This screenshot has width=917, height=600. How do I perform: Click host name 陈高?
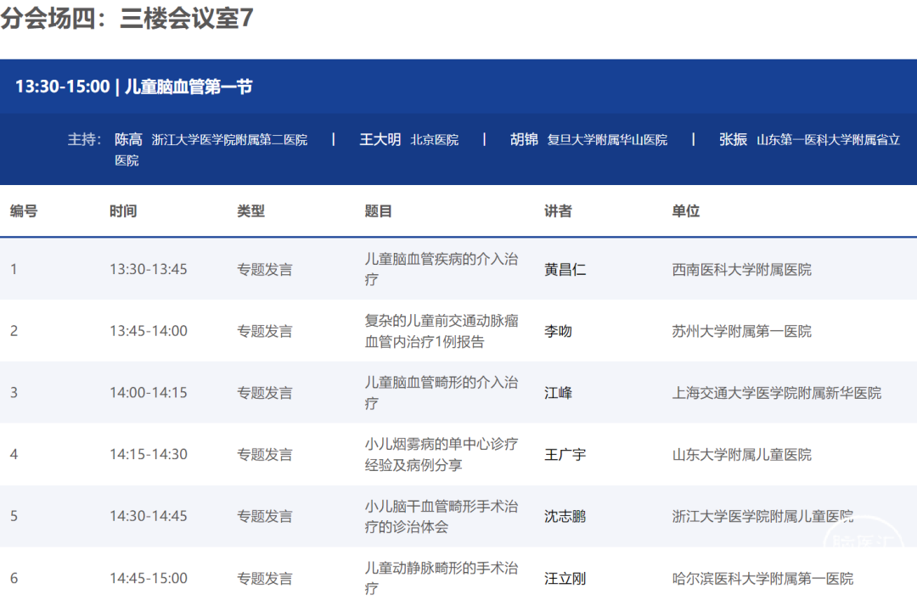(x=128, y=139)
